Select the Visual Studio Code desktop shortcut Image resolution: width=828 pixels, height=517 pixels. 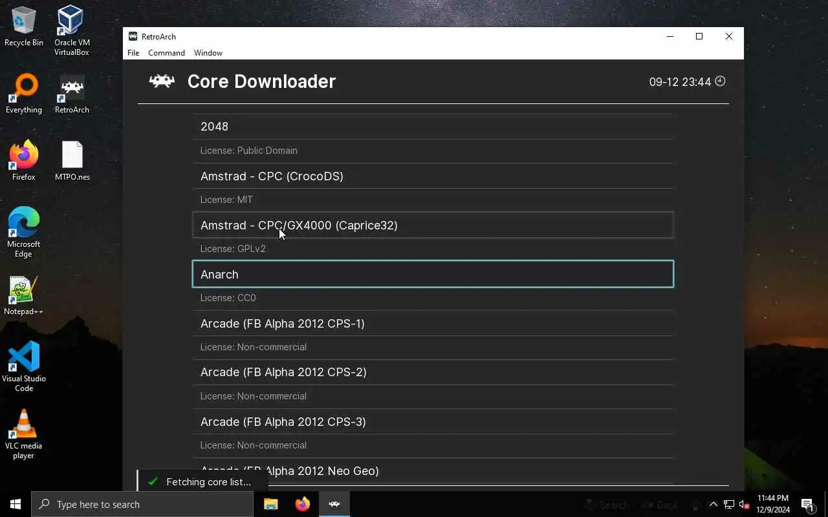(24, 367)
